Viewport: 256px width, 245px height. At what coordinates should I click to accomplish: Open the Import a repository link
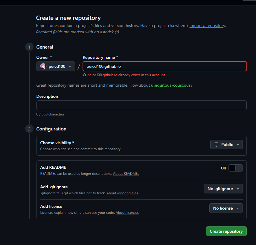207,26
